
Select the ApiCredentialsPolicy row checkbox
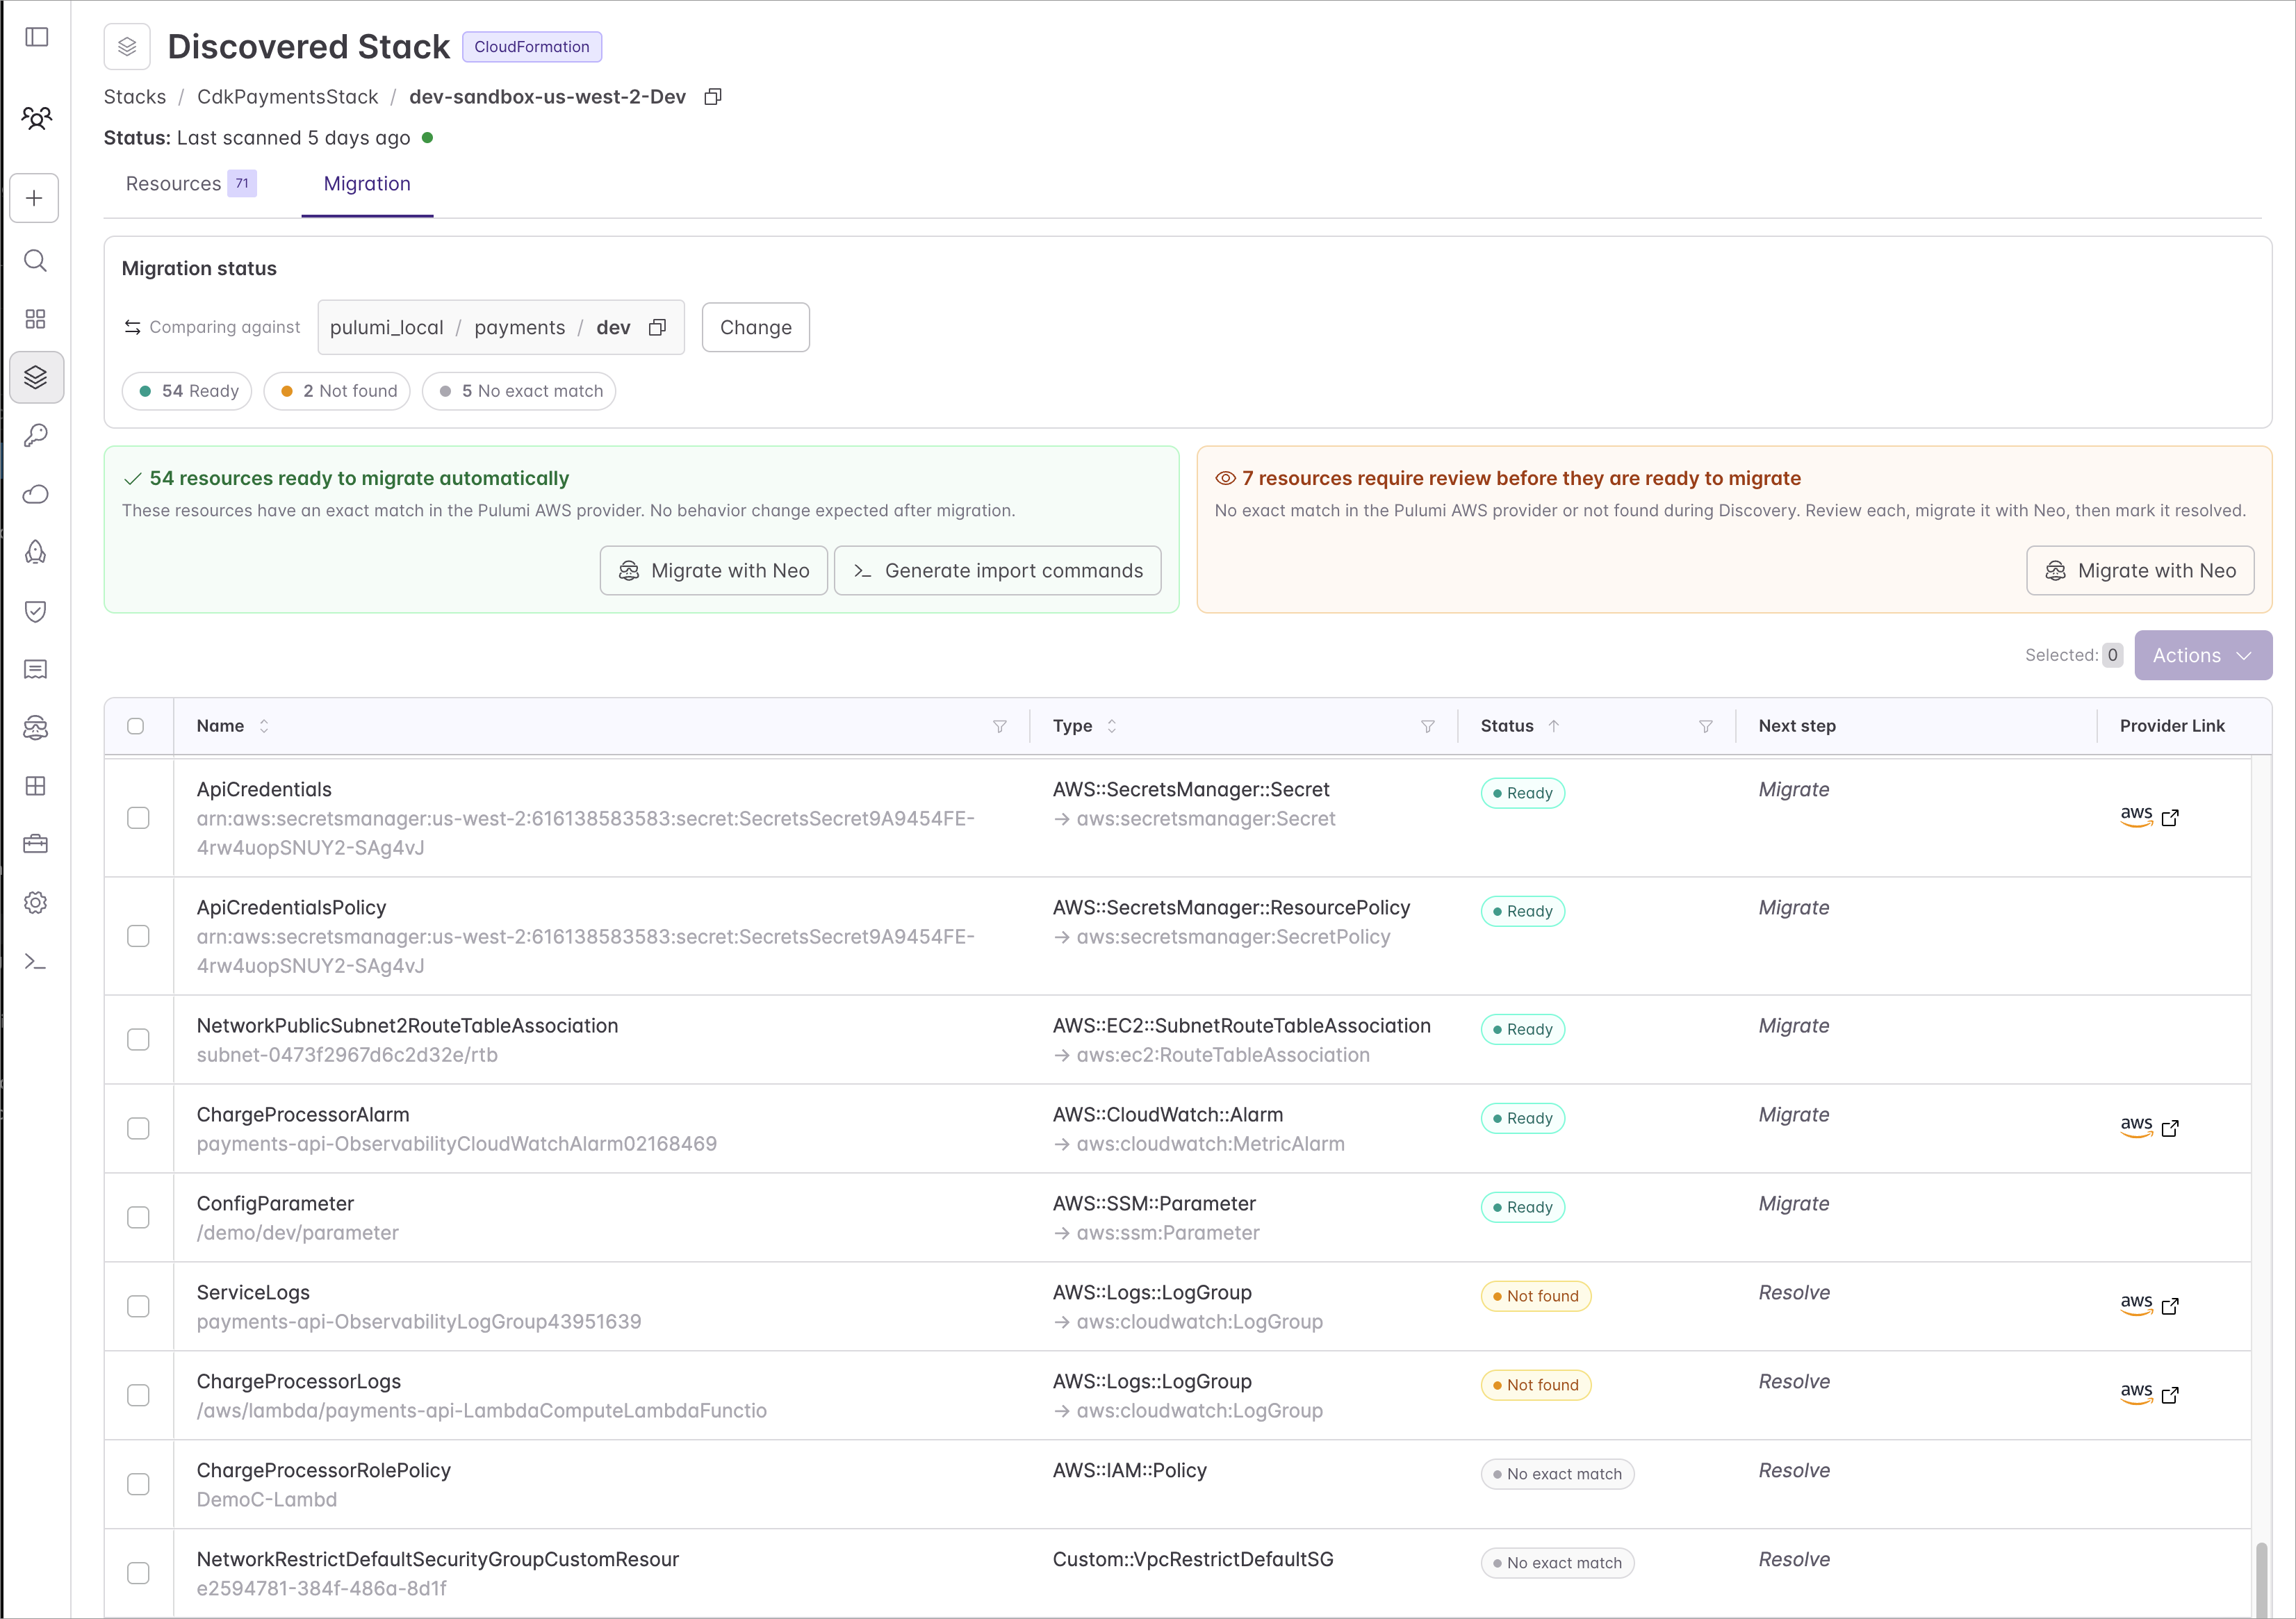pyautogui.click(x=139, y=936)
